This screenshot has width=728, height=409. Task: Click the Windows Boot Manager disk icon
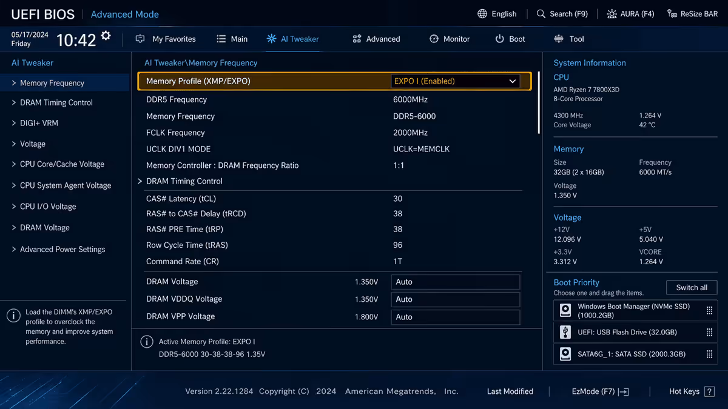click(565, 311)
